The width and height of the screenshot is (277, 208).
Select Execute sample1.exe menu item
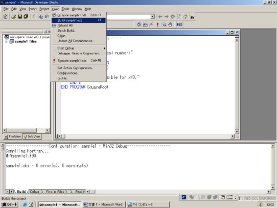click(x=79, y=61)
